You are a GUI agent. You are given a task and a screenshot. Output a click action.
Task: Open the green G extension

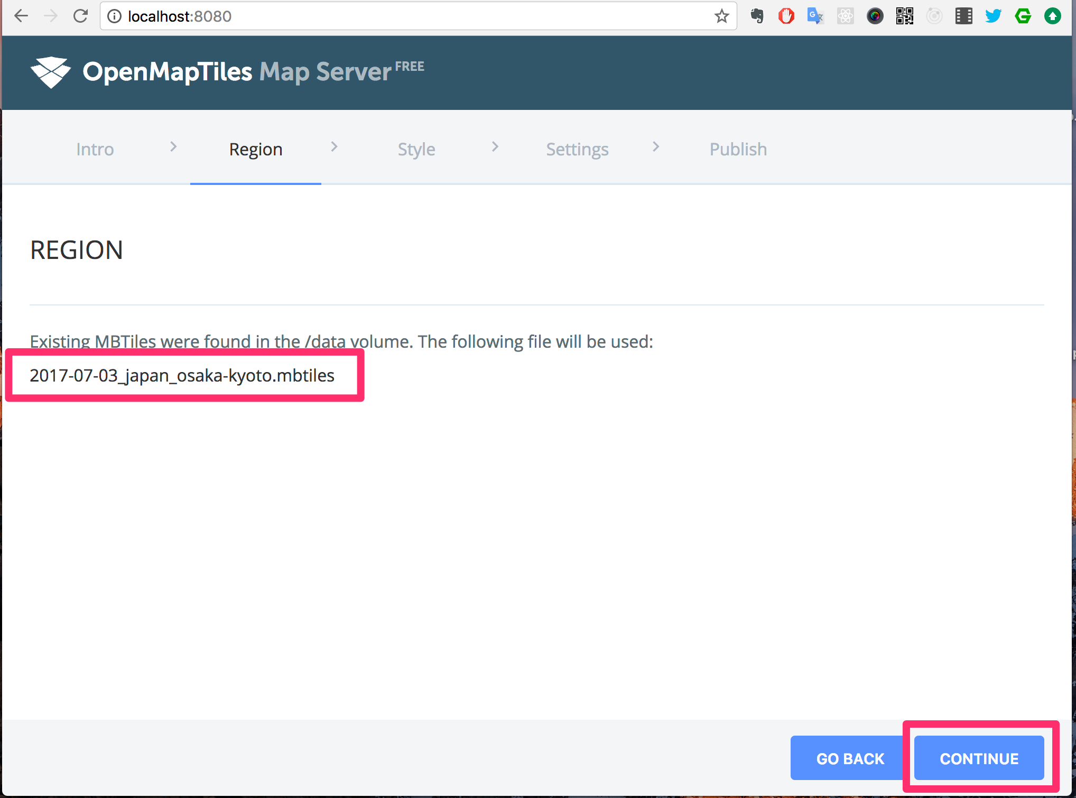pyautogui.click(x=1023, y=16)
